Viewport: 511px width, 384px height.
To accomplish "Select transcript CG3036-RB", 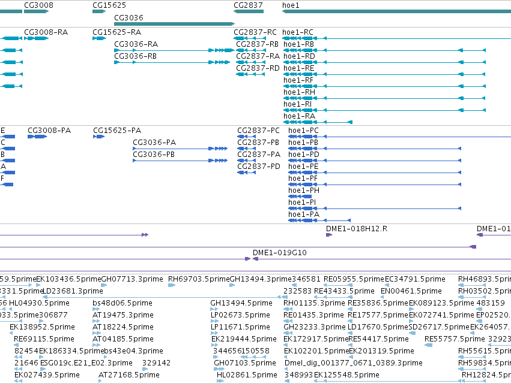I will click(135, 56).
